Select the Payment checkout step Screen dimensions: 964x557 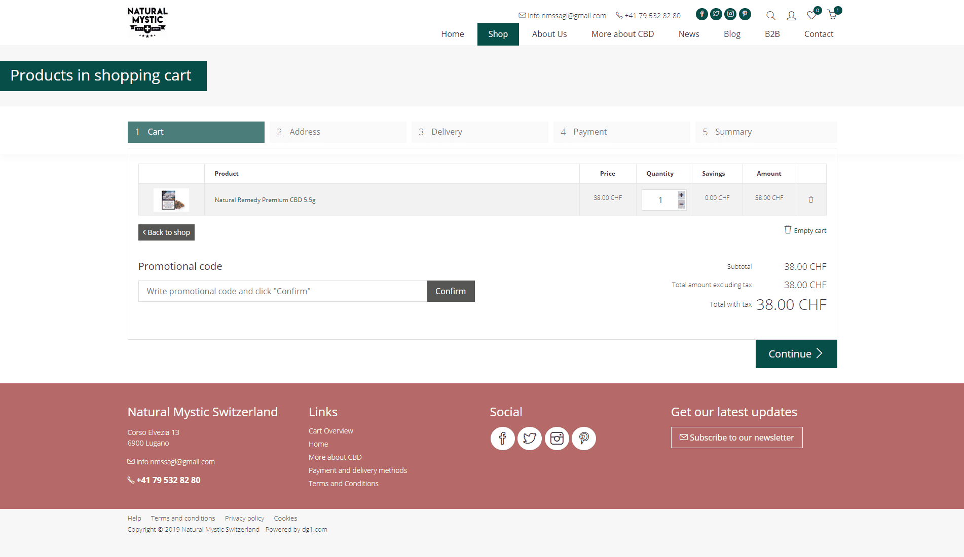(622, 132)
